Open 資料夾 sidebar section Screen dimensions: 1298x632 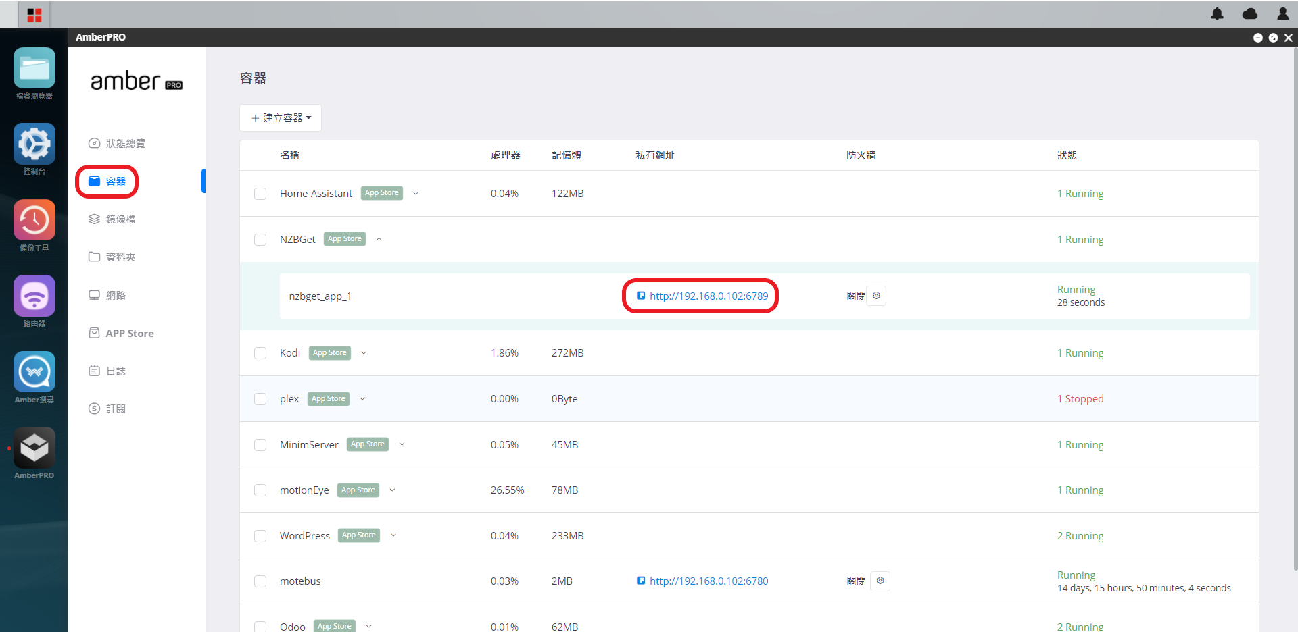[112, 257]
